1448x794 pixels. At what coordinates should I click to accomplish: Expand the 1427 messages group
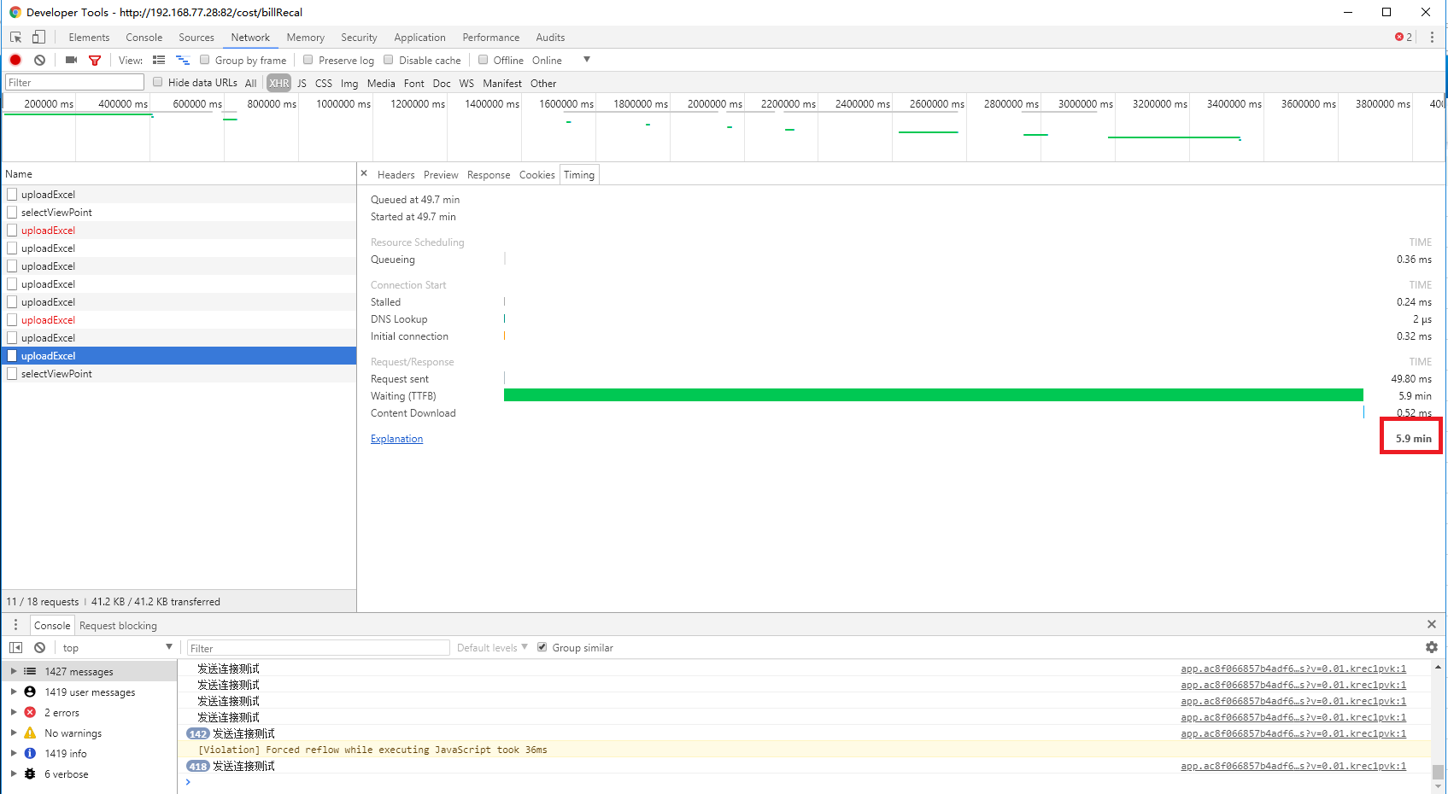point(14,671)
